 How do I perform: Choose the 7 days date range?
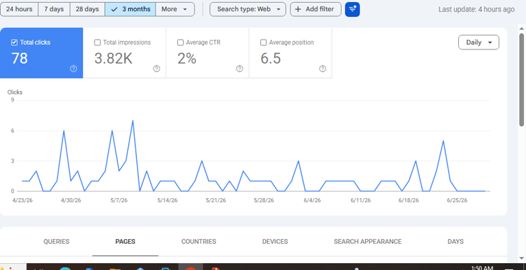pyautogui.click(x=54, y=9)
